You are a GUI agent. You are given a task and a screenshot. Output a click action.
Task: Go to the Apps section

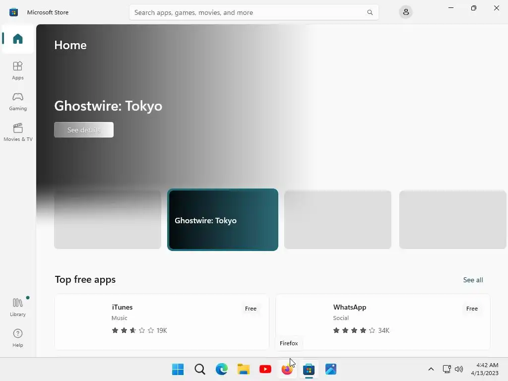[18, 70]
